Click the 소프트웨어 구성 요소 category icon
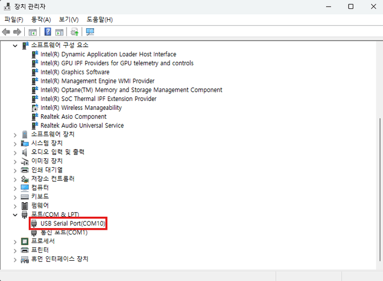Image resolution: width=383 pixels, height=281 pixels. click(25, 45)
